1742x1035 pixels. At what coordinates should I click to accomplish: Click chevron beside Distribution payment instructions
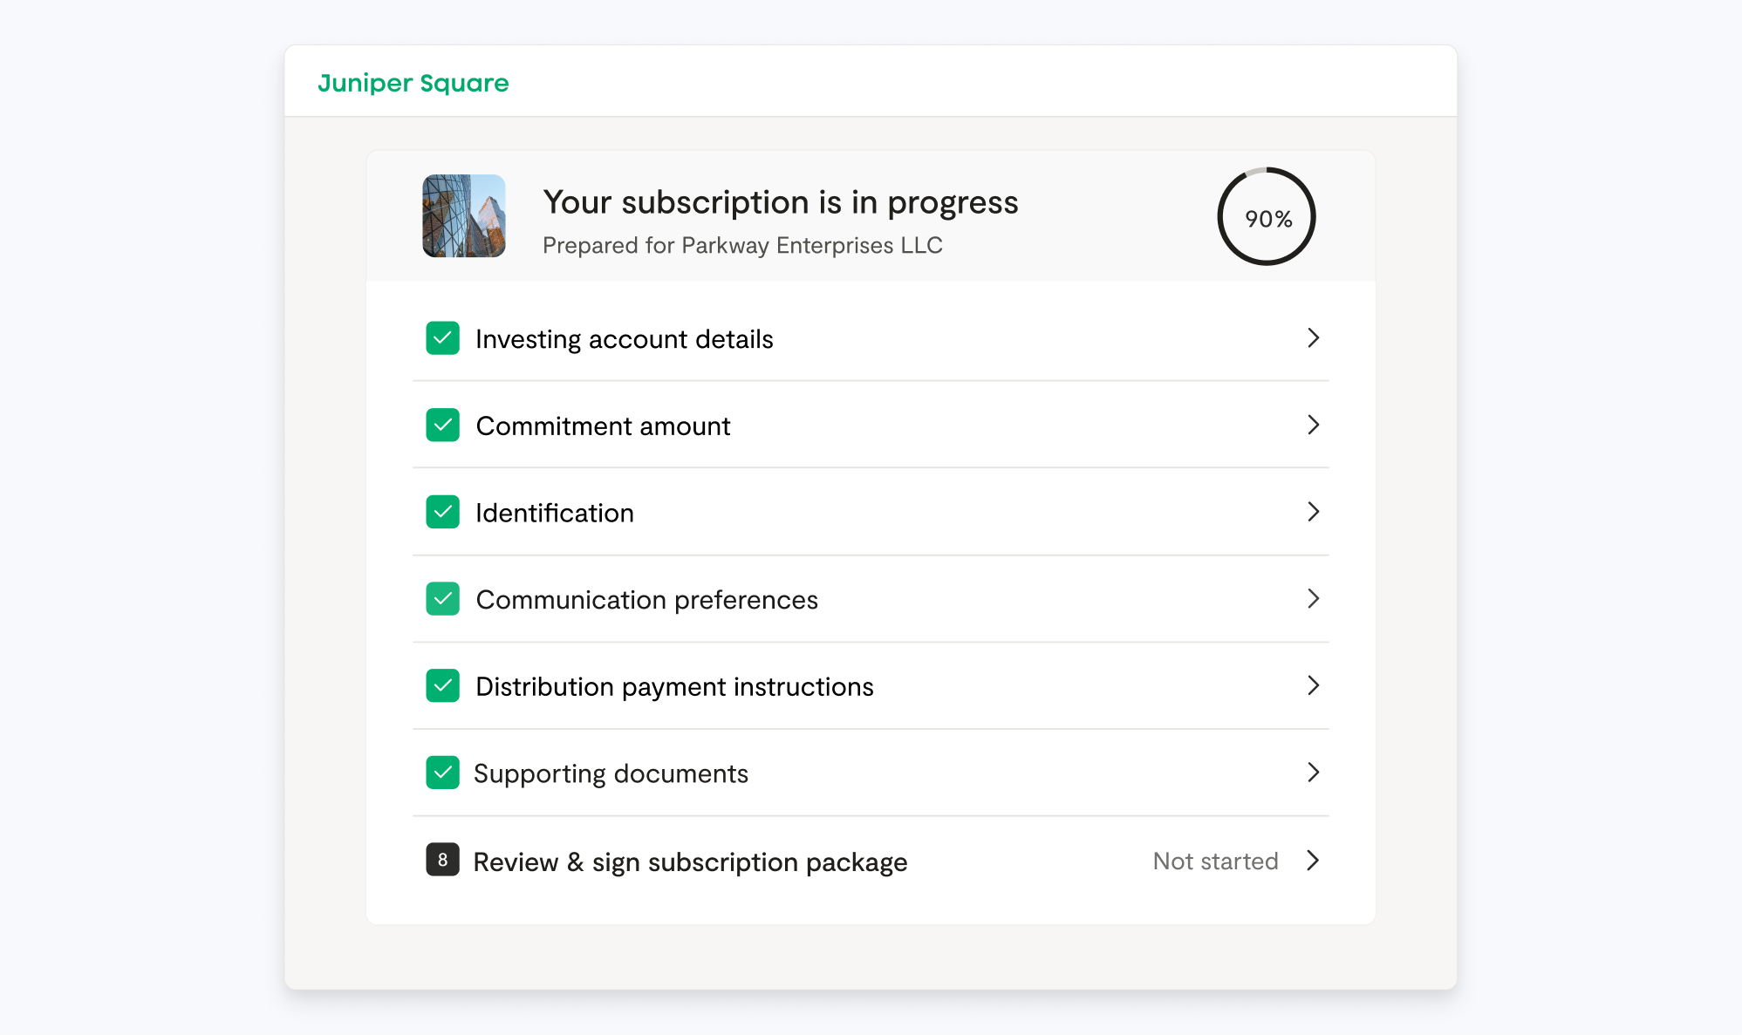pos(1313,686)
